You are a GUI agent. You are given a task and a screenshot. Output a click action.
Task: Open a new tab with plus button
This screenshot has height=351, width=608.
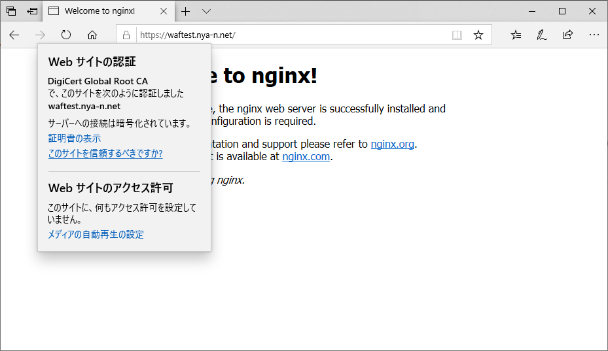click(x=186, y=11)
